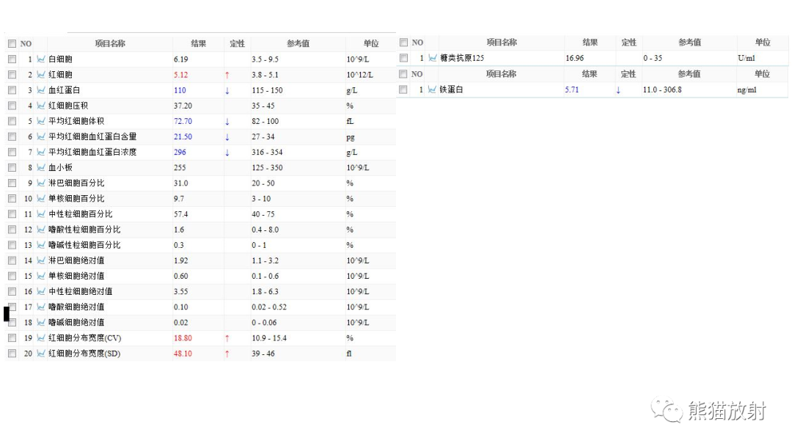Click result value 18.80 for 红细胞分布宽度(CV)
792x446 pixels.
[x=183, y=338]
